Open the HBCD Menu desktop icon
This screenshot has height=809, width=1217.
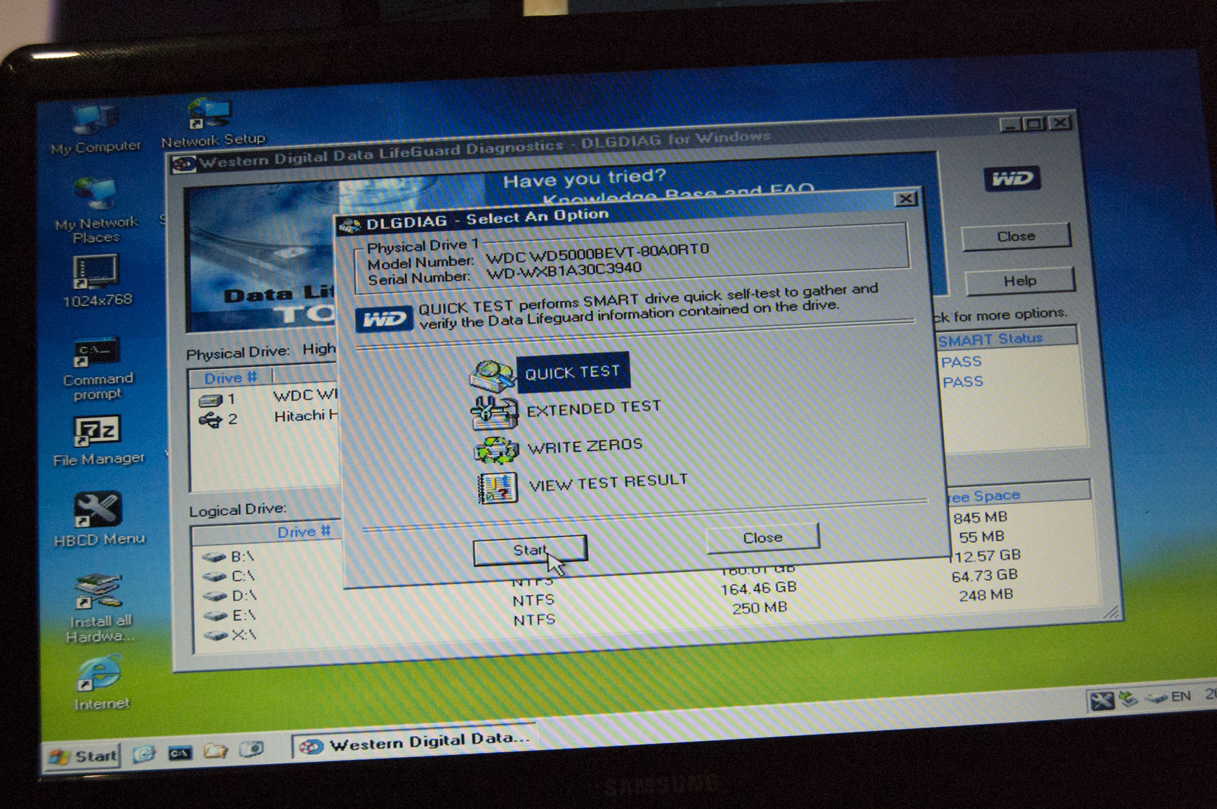point(98,511)
